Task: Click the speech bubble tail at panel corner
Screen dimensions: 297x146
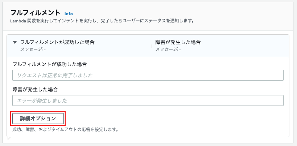Action: coord(9,138)
